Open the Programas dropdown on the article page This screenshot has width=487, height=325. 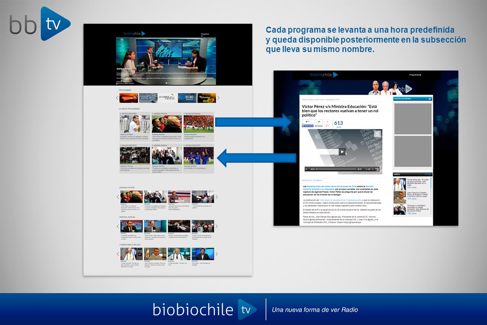pyautogui.click(x=415, y=75)
